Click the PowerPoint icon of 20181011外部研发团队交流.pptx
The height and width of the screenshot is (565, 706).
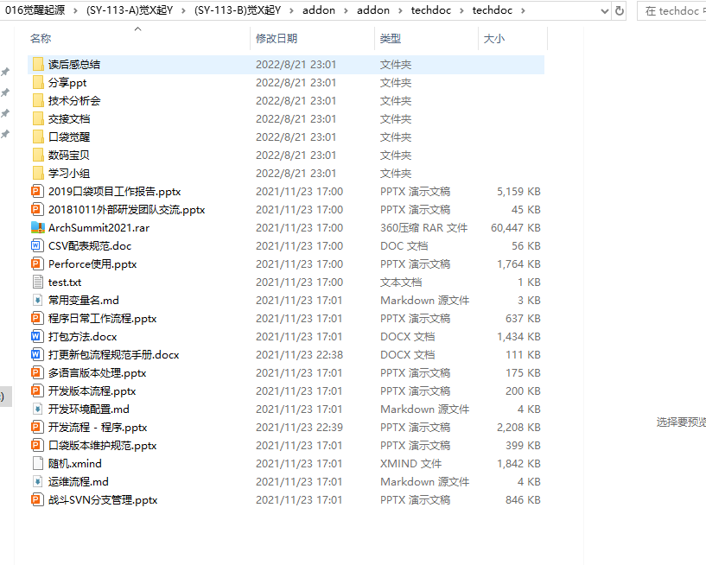(38, 209)
